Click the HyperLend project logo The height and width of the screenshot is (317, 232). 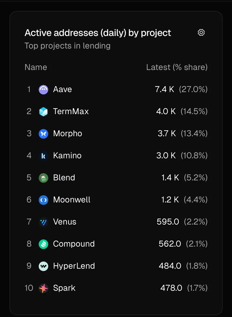pyautogui.click(x=43, y=266)
